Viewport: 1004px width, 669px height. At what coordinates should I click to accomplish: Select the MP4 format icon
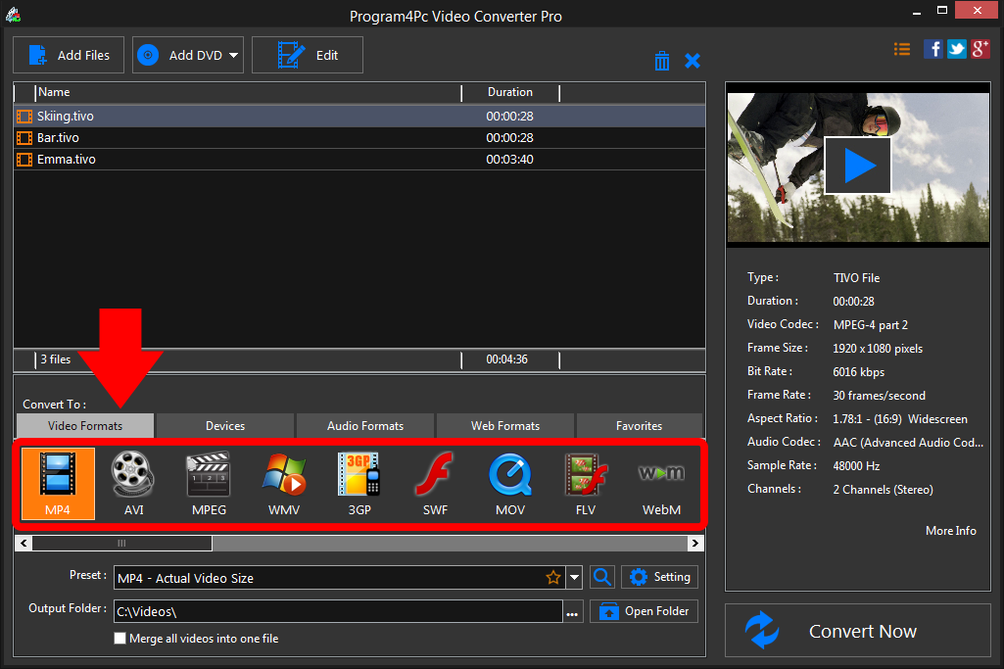click(58, 483)
